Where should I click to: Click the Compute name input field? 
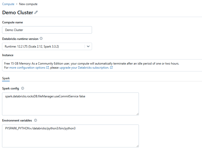coord(47,30)
